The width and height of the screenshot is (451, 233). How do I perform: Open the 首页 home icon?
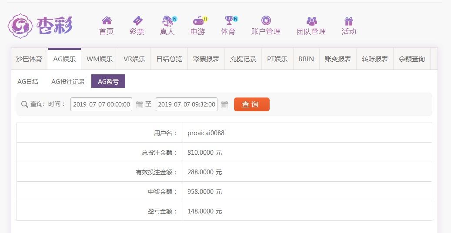107,20
